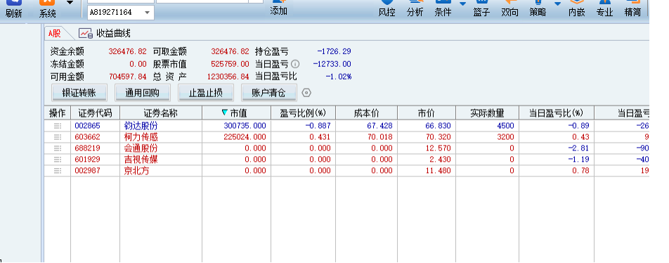Sort by the 证券代码 column header

click(95, 113)
